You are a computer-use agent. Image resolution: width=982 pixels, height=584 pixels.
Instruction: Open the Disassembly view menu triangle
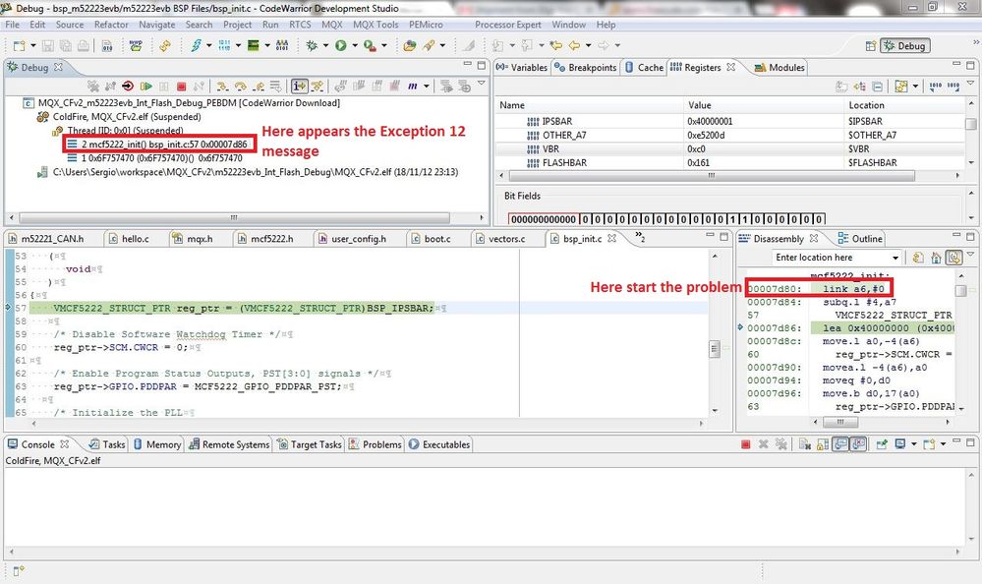[x=970, y=254]
